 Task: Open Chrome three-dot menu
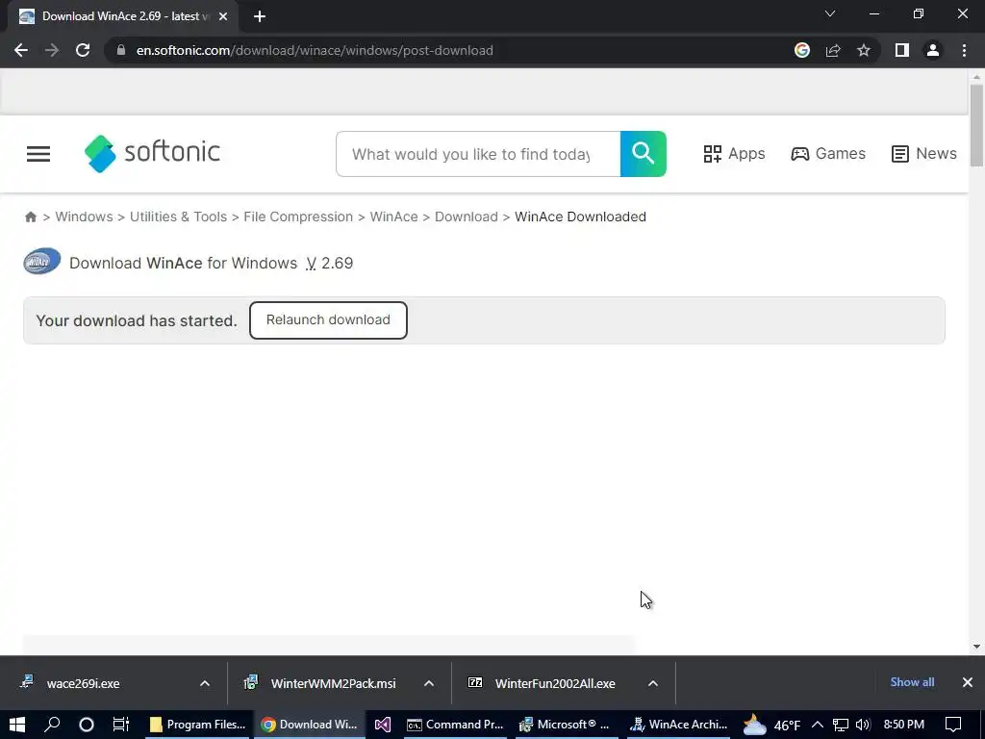pyautogui.click(x=964, y=50)
